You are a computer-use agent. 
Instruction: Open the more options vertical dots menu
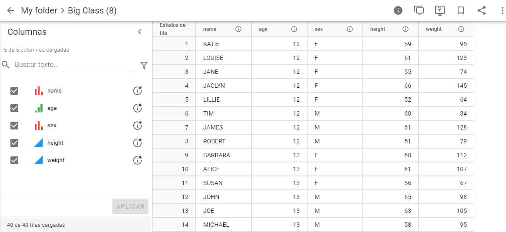[502, 10]
